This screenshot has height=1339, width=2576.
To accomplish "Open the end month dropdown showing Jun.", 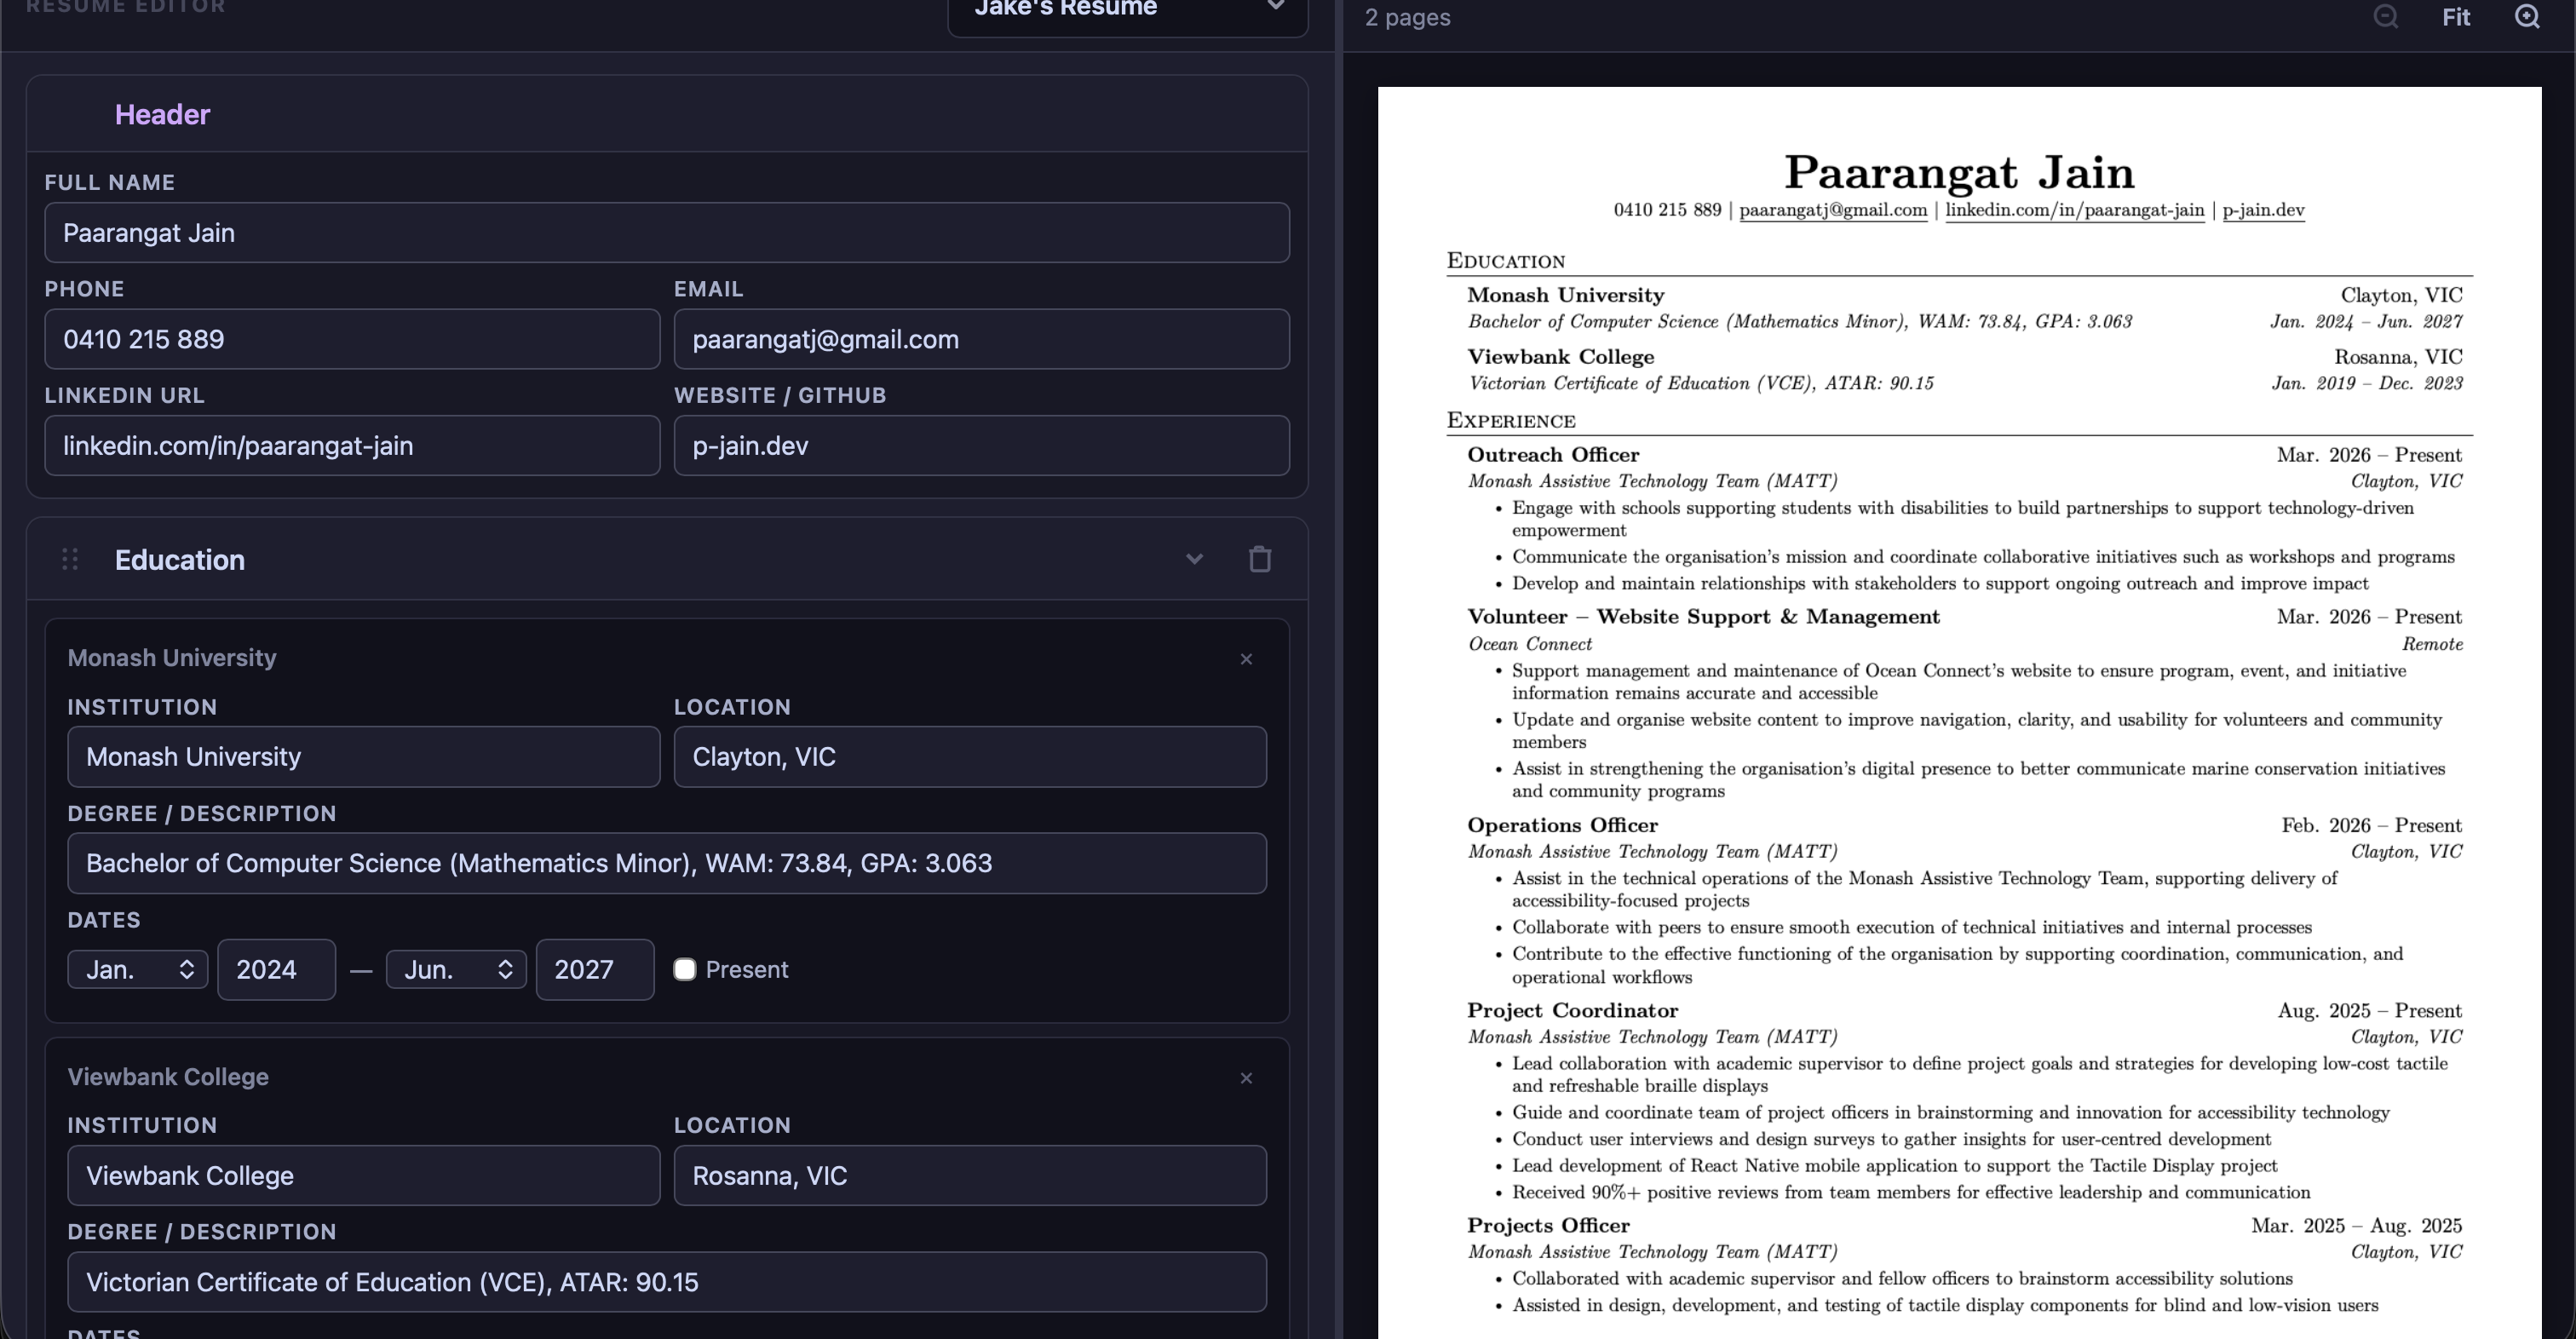I will click(x=456, y=969).
